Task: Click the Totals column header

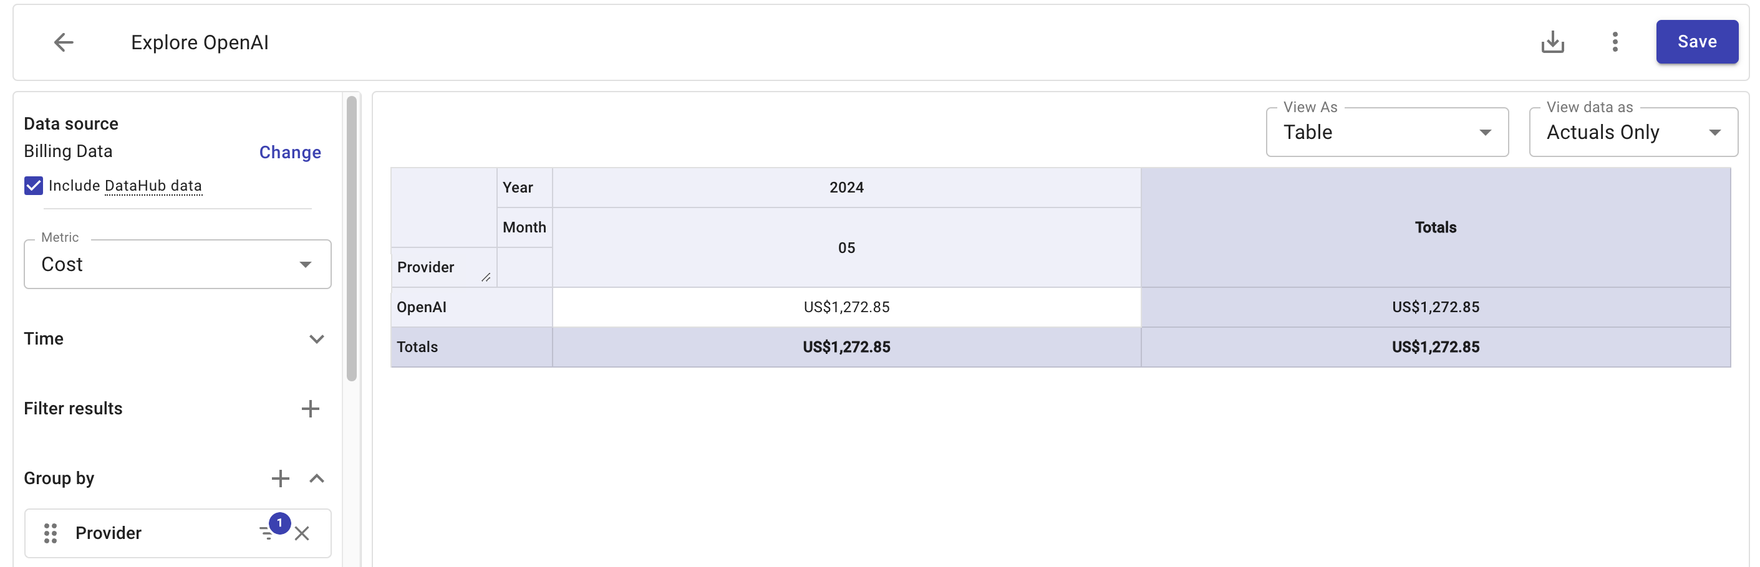Action: coord(1435,227)
